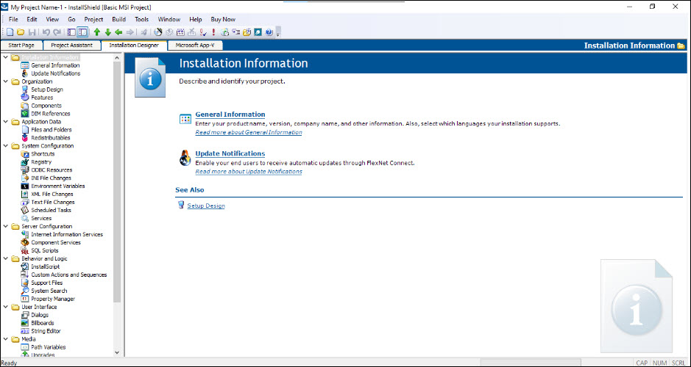Image resolution: width=691 pixels, height=367 pixels.
Task: Click the build disc toolbar icon
Action: (x=158, y=32)
